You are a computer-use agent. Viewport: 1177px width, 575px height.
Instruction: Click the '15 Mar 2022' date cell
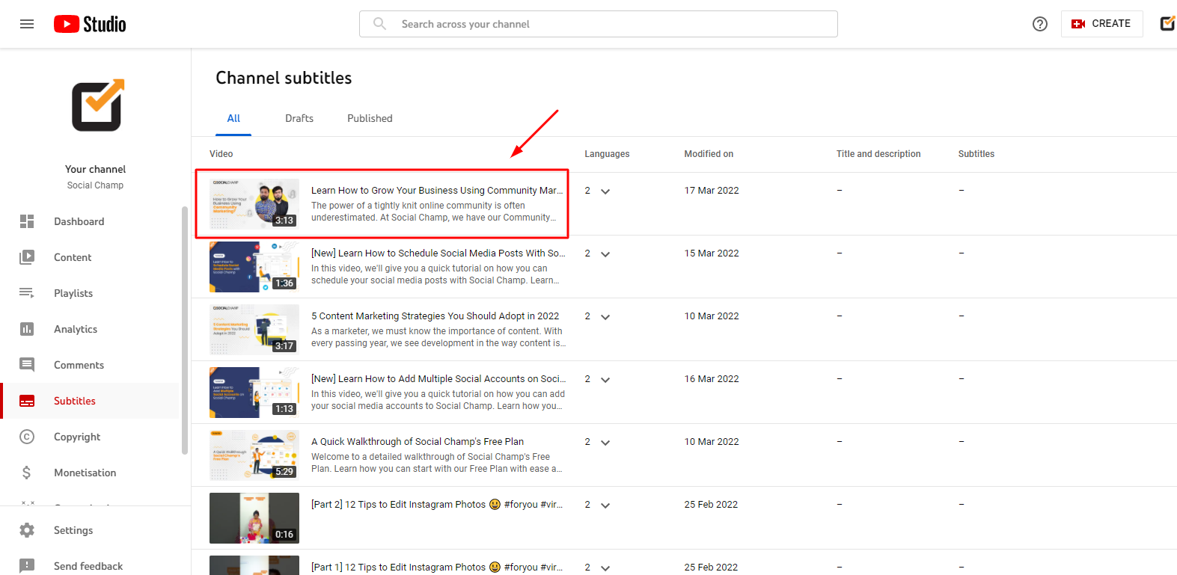(x=712, y=253)
